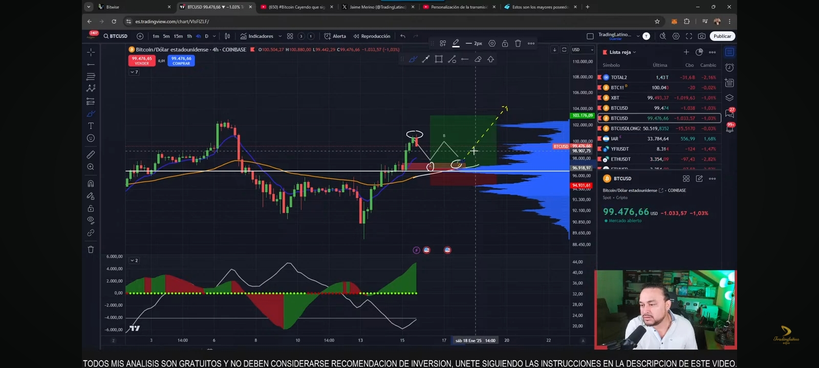Toggle lock all drawings

tap(91, 208)
